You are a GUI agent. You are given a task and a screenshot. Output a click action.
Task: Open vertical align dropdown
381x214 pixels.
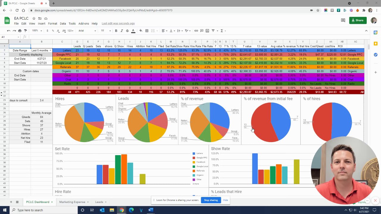tap(172, 31)
